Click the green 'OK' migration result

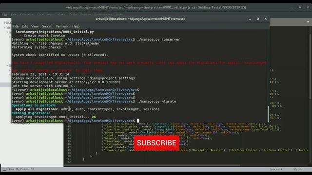pos(94,117)
